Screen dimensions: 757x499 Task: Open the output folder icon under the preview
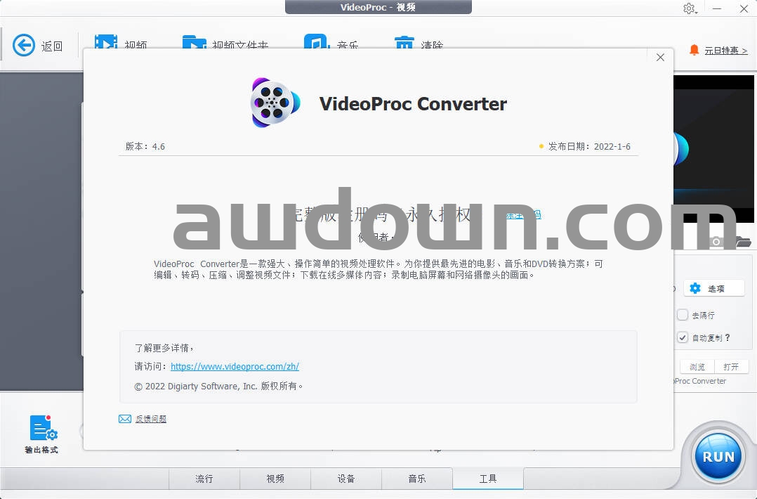click(742, 242)
